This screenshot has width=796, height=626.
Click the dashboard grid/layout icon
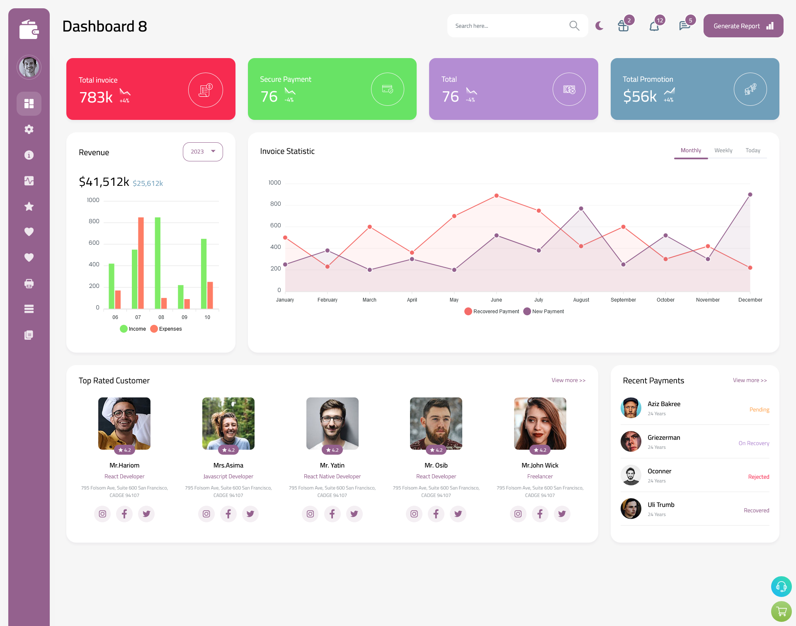[29, 103]
